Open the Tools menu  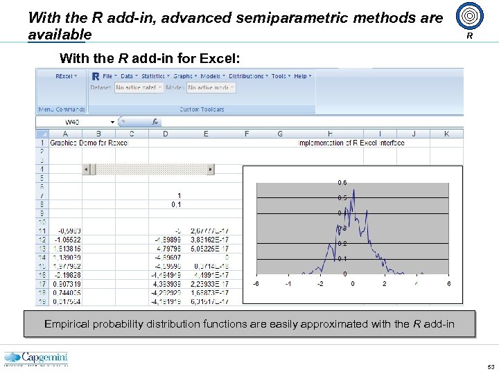tap(281, 76)
